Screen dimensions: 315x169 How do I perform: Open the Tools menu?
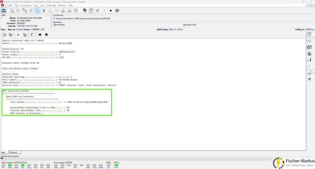pos(36,6)
